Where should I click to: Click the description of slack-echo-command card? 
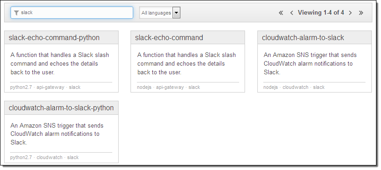[x=187, y=64]
